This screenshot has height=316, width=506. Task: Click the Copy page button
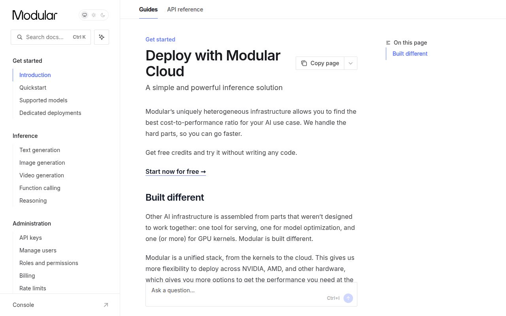[x=320, y=63]
